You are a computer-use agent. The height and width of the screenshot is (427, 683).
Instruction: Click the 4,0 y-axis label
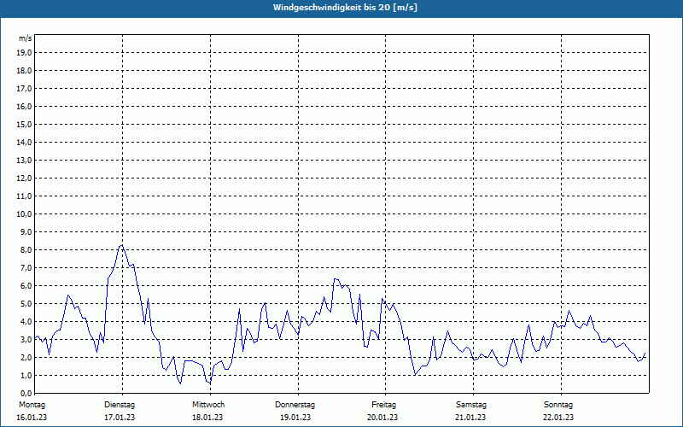26,322
